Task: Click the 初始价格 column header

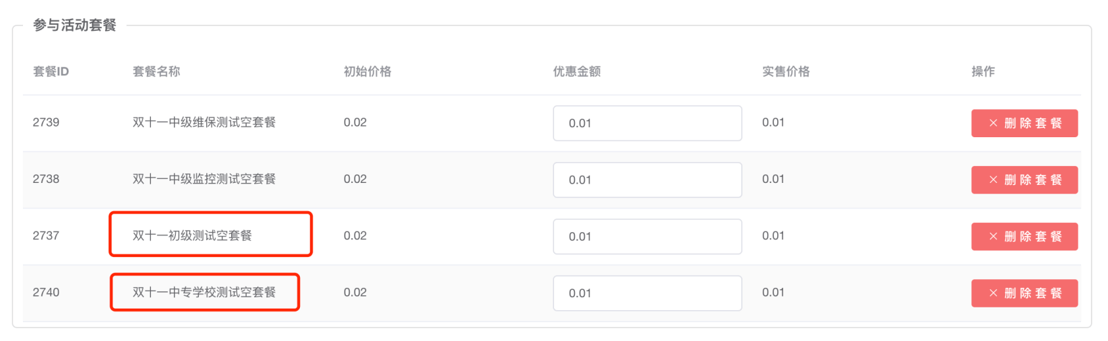Action: [x=367, y=71]
